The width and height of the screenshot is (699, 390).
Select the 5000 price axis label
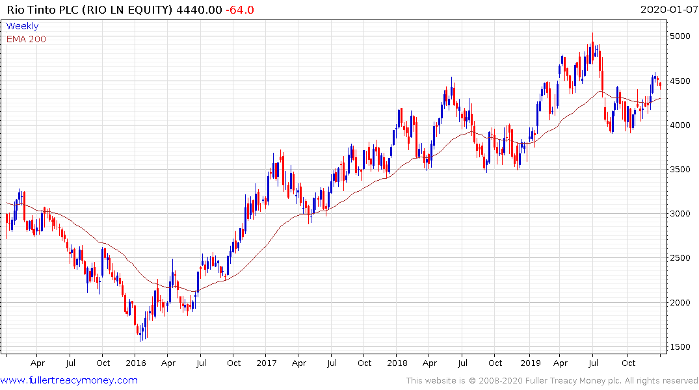point(680,36)
